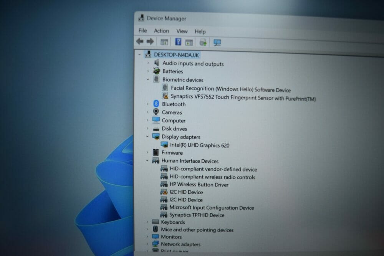Click warning icon beside Synaptics VFS7552 sensor
Screen dimensions: 384x256
pos(165,96)
